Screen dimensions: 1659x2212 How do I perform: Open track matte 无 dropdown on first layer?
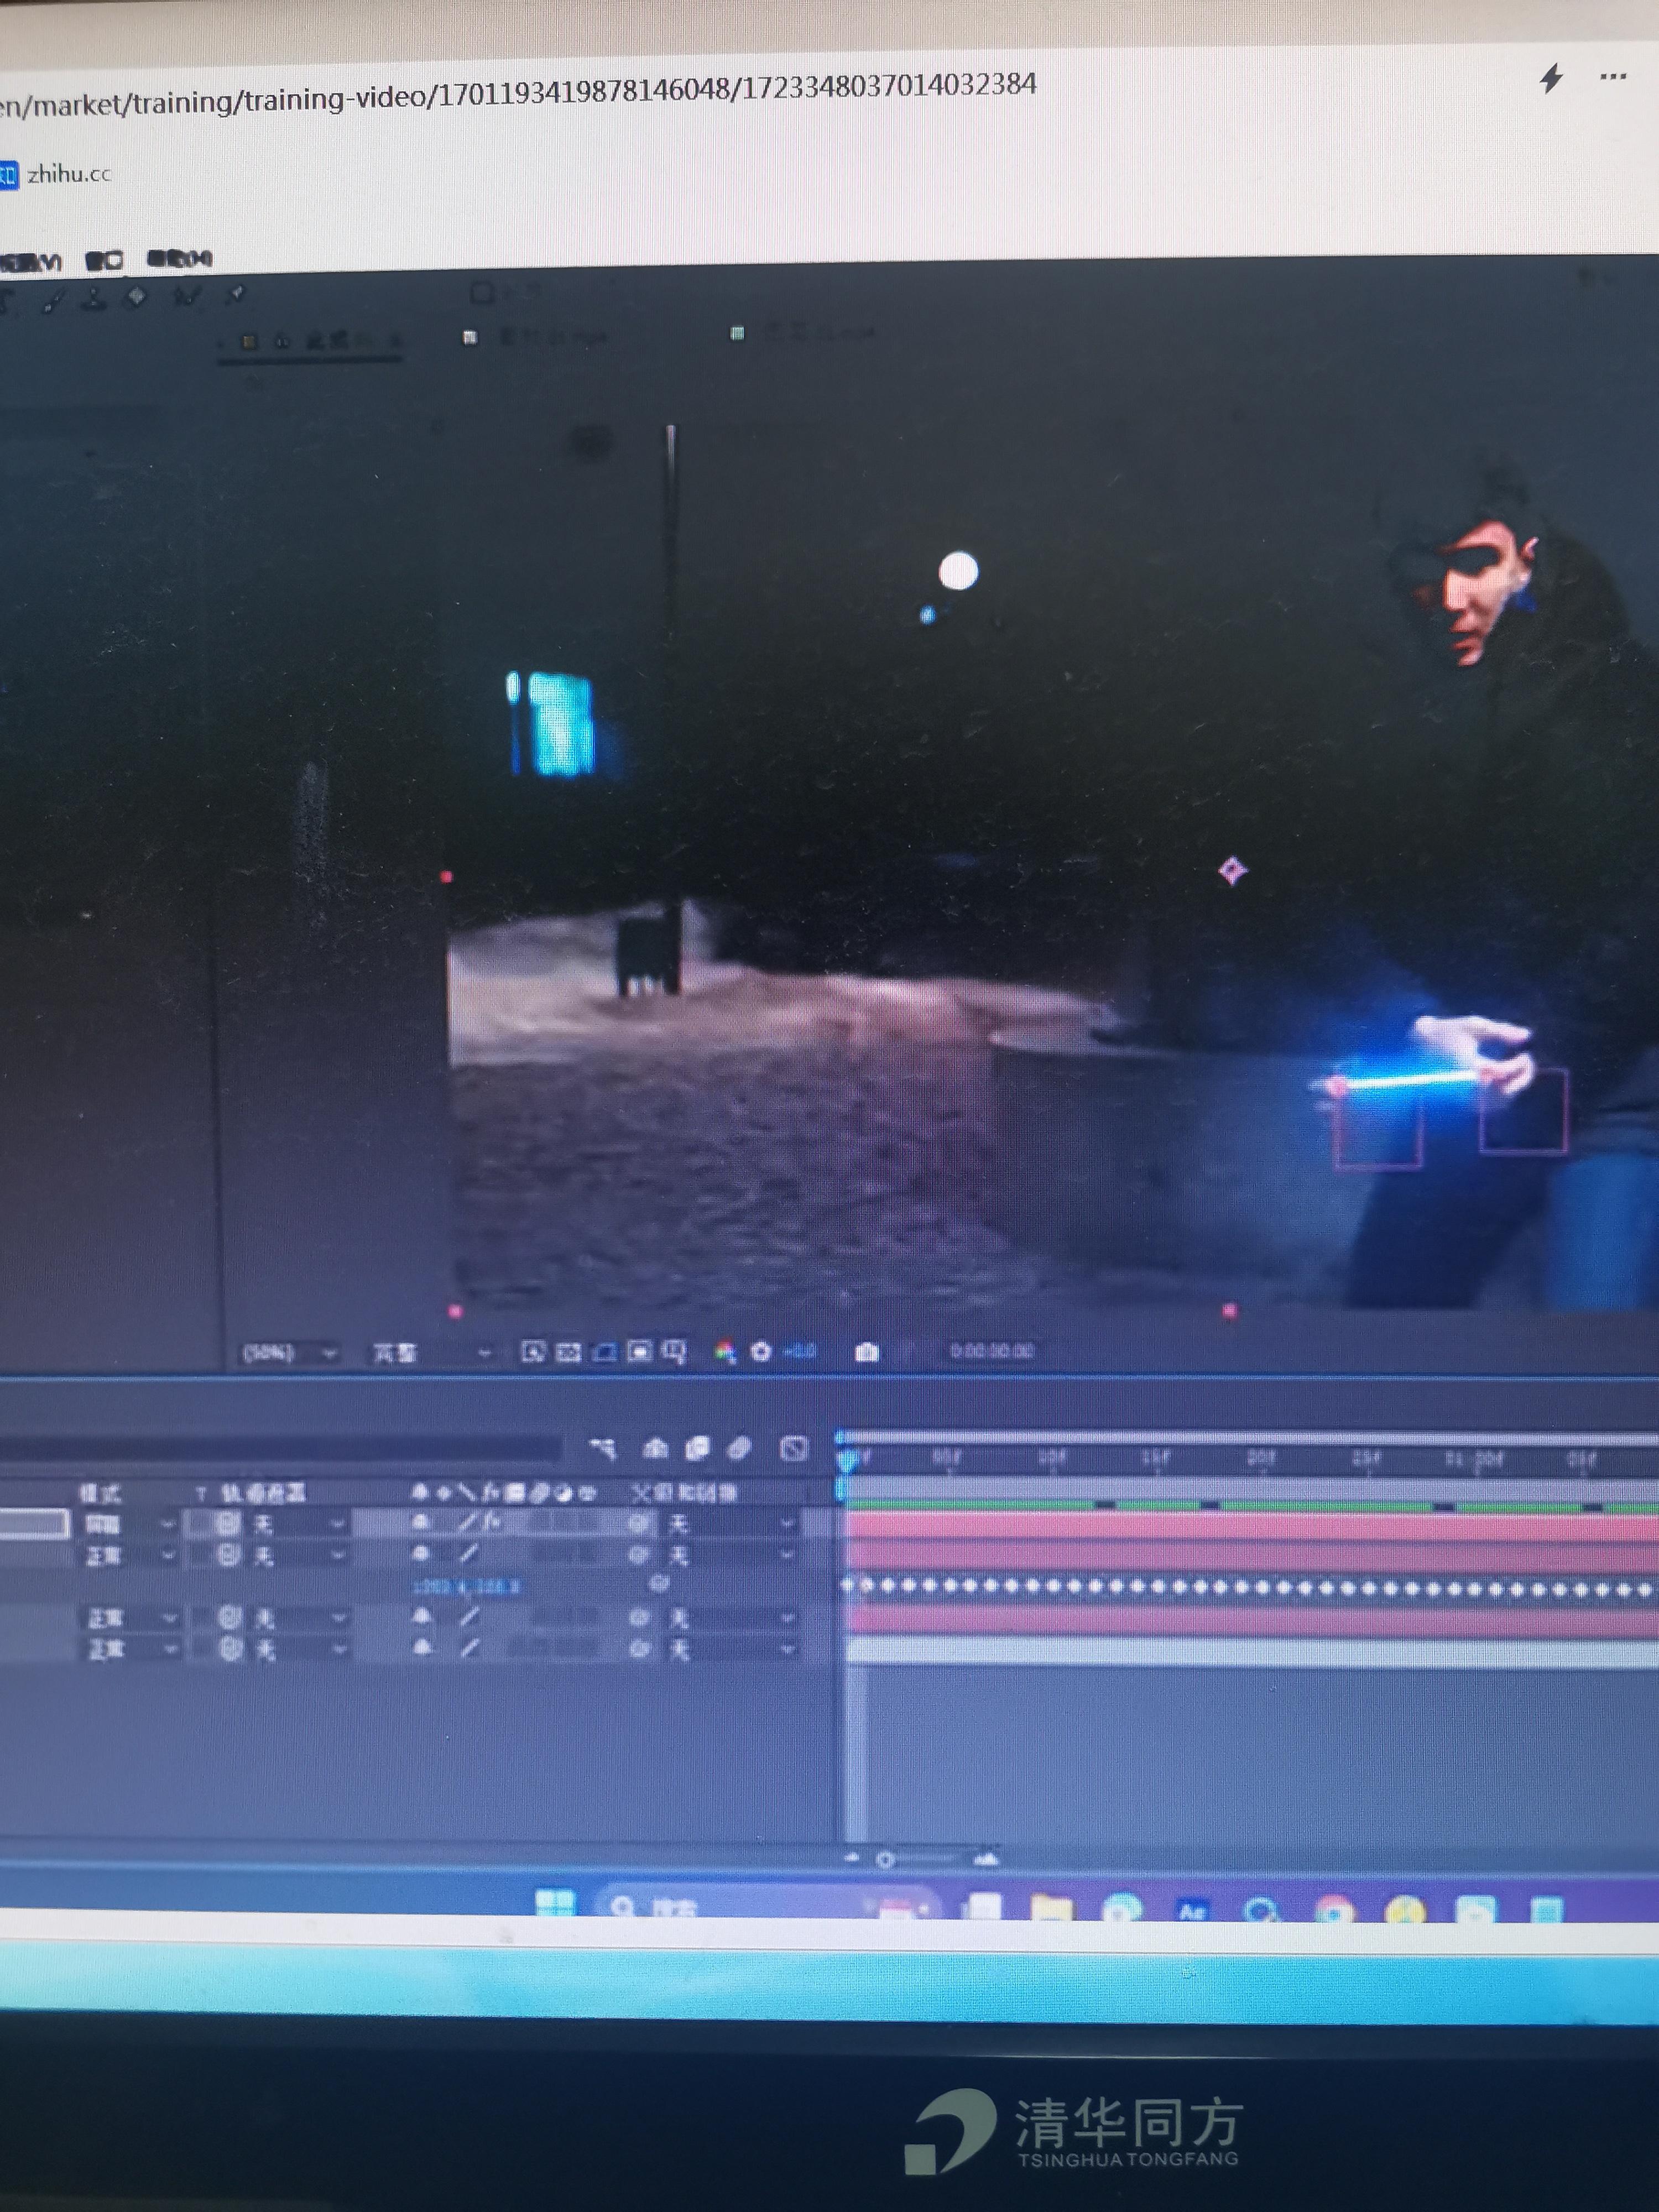[298, 1524]
